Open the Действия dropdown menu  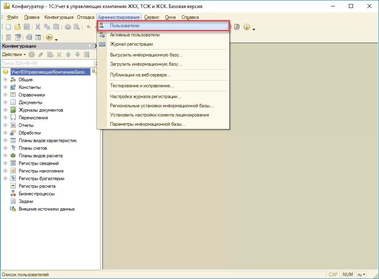(x=14, y=54)
